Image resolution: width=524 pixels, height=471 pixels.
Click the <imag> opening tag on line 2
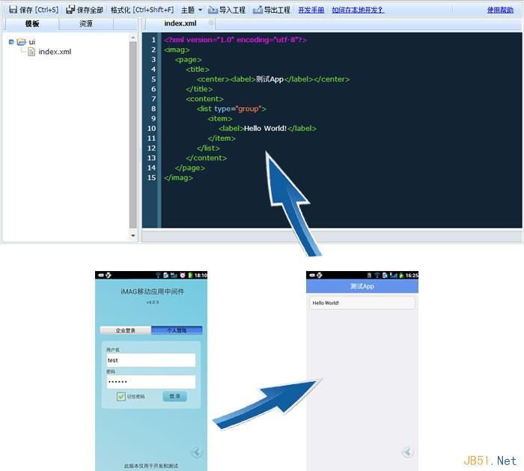click(x=177, y=50)
